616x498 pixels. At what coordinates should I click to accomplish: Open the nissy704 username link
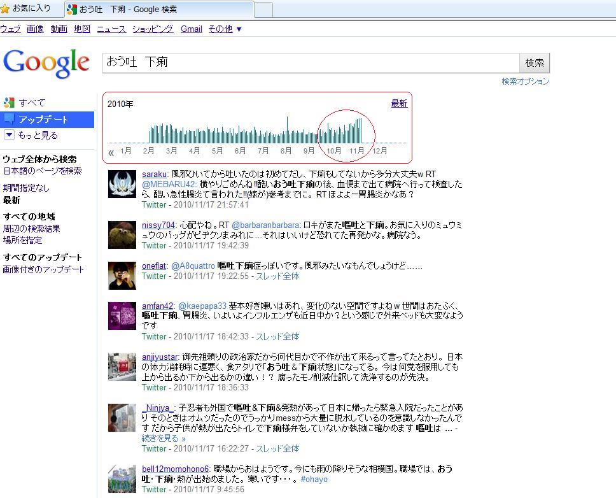pos(158,225)
